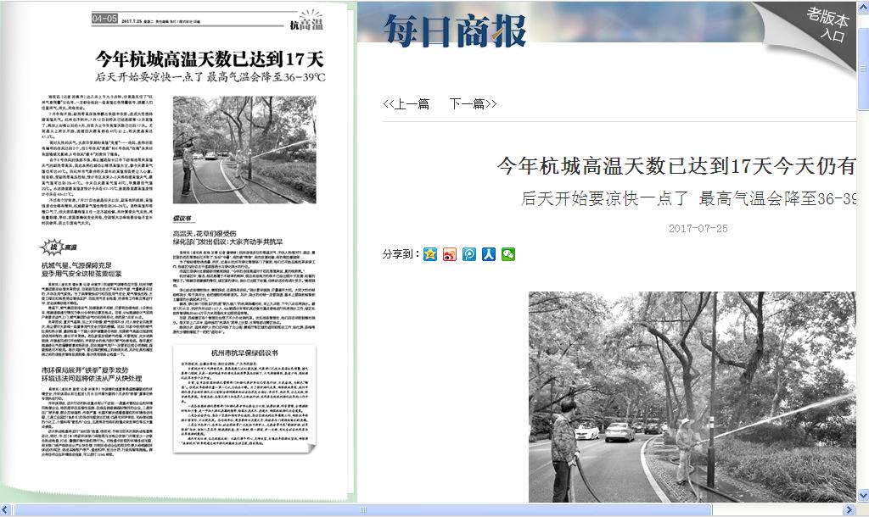Click the 每日商报 masthead logo
This screenshot has width=869, height=517.
[x=455, y=30]
